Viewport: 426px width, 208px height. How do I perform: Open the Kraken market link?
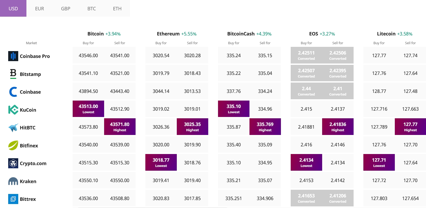point(28,181)
